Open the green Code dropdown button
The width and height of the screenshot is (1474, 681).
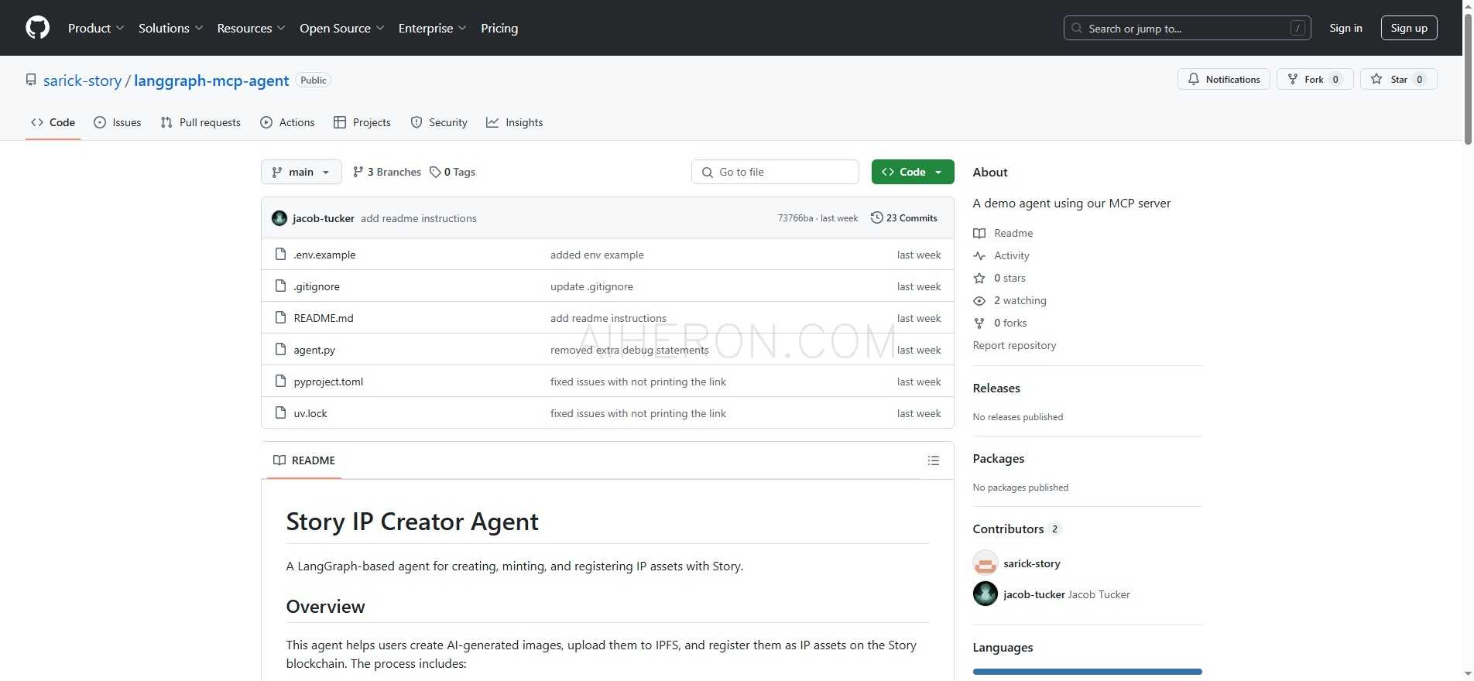click(x=913, y=172)
